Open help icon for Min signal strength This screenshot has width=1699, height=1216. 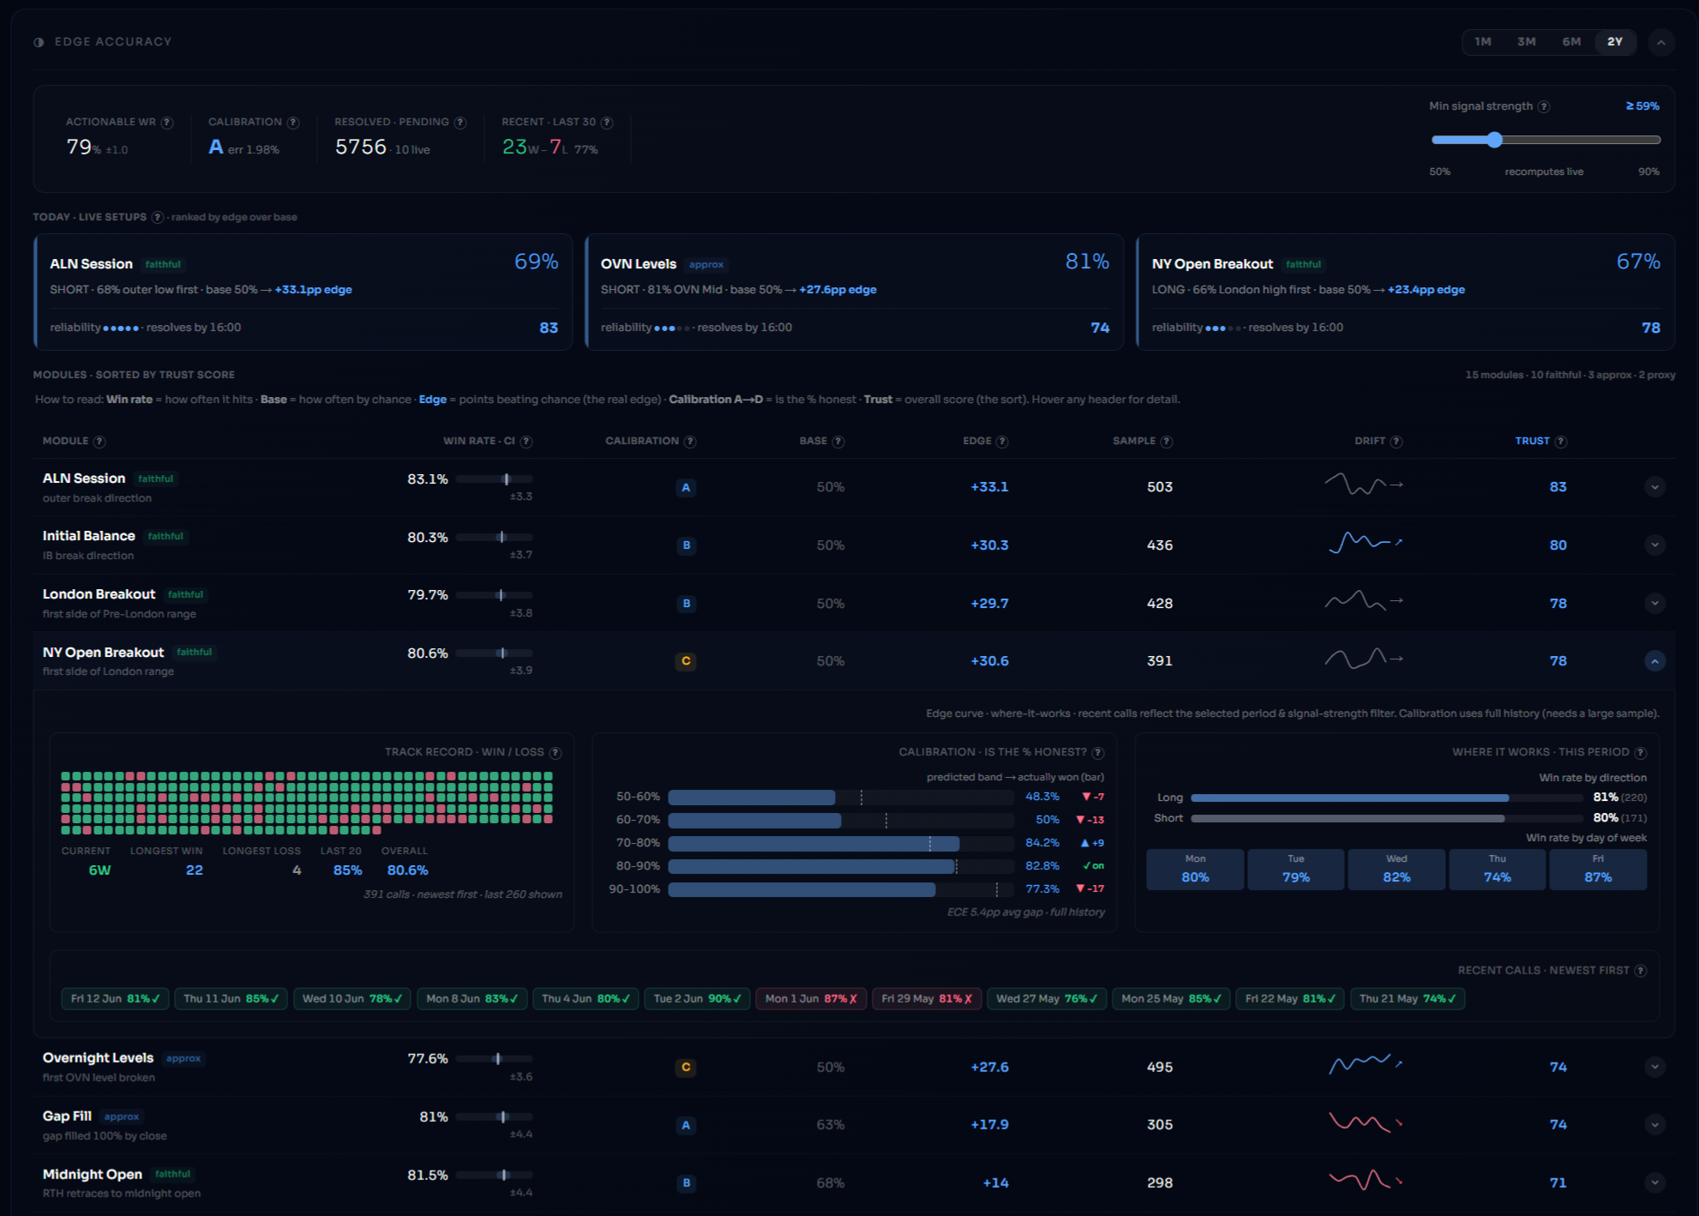point(1544,106)
